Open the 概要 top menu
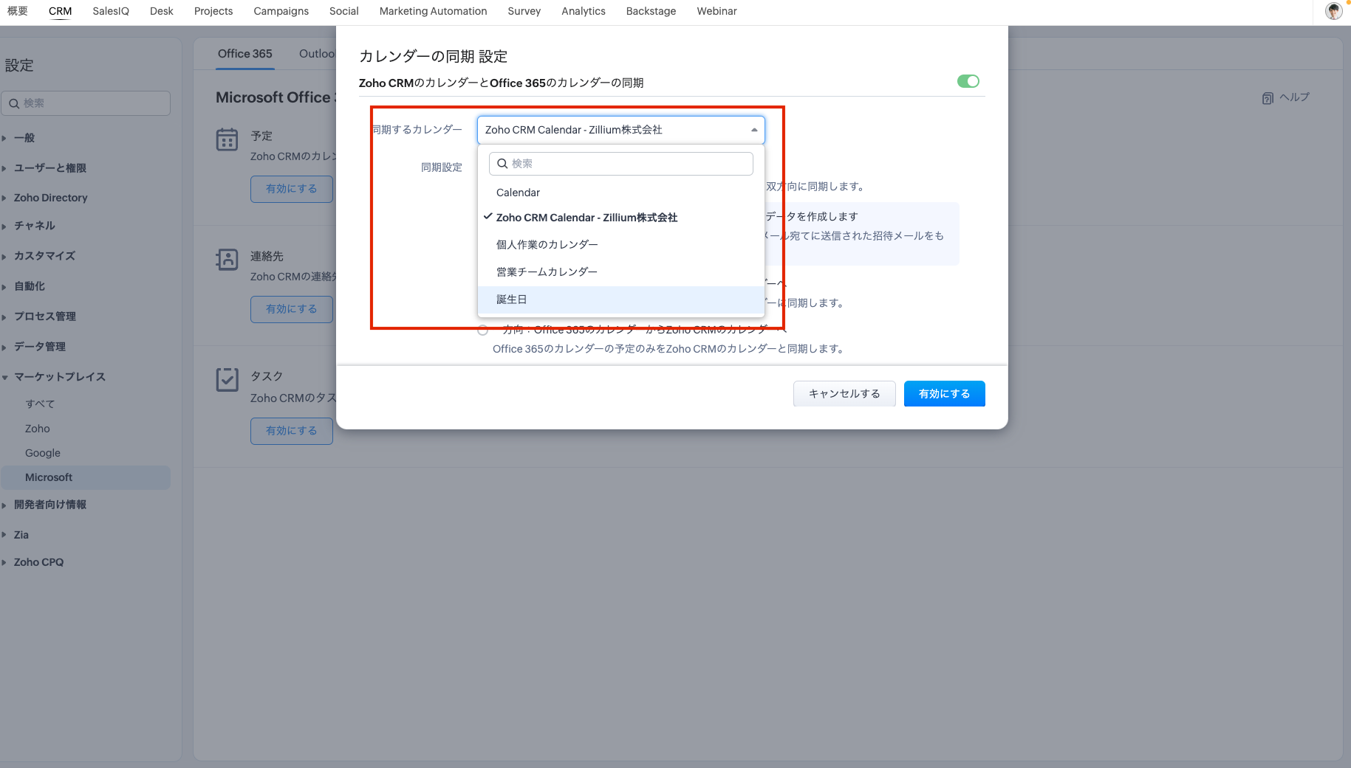The image size is (1351, 768). [x=18, y=11]
